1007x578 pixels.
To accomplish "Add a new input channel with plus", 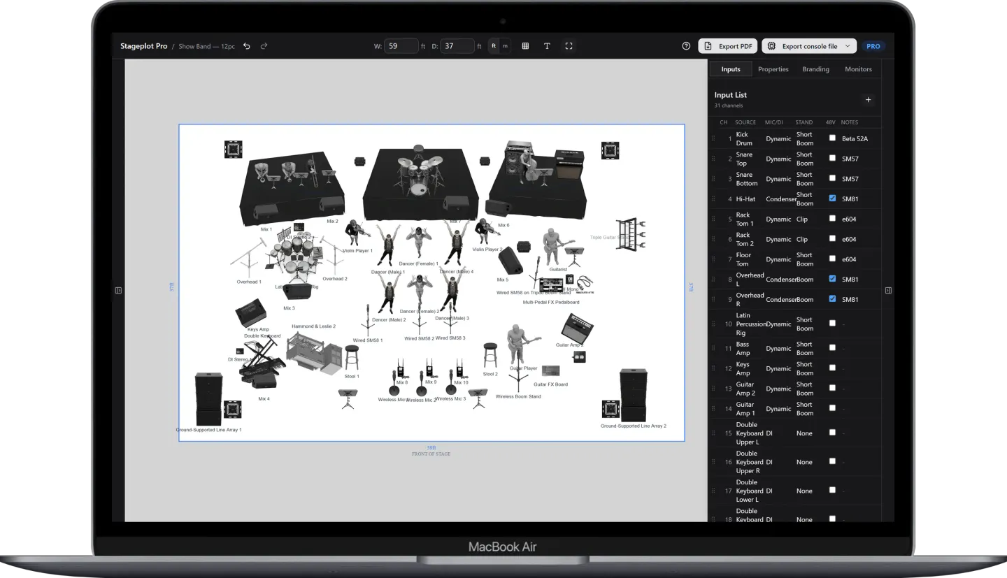I will (869, 100).
